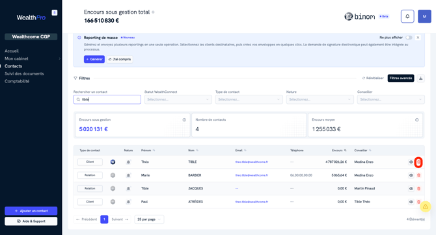This screenshot has width=436, height=235.
Task: Click the 4 787 026,26 € encours value
Action: (x=336, y=162)
